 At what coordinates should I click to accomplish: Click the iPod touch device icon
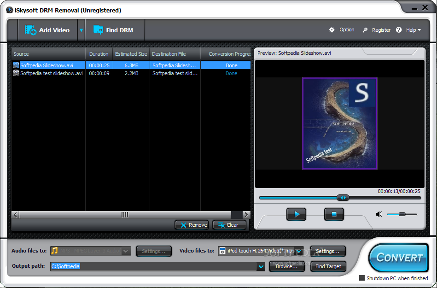(x=222, y=251)
